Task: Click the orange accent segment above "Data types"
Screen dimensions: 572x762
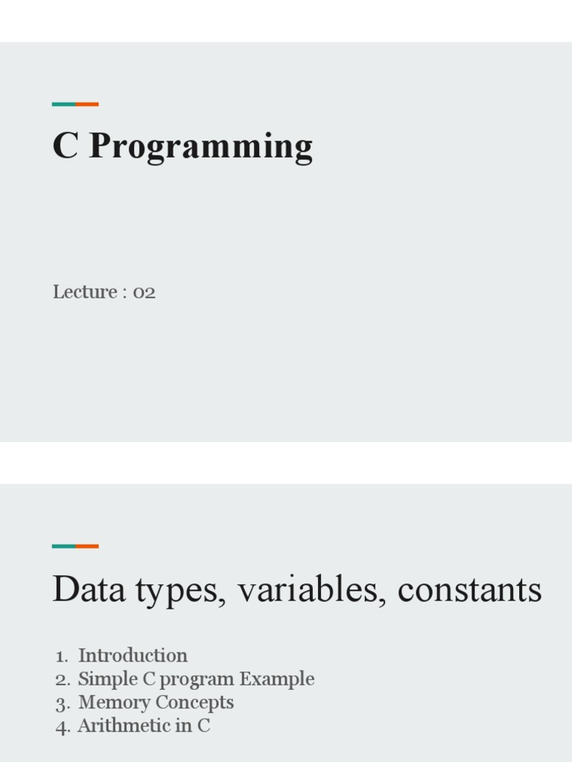Action: tap(87, 546)
